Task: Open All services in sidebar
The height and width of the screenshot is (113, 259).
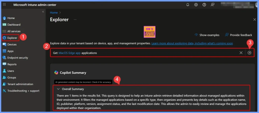Action: 14,31
